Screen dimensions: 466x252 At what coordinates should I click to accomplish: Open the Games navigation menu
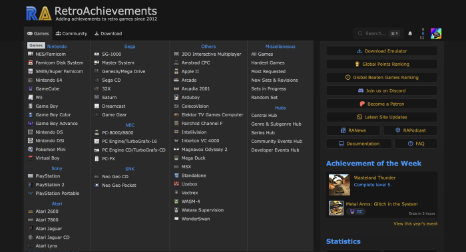tap(38, 33)
